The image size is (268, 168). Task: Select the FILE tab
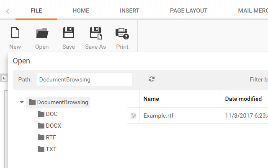tap(36, 10)
